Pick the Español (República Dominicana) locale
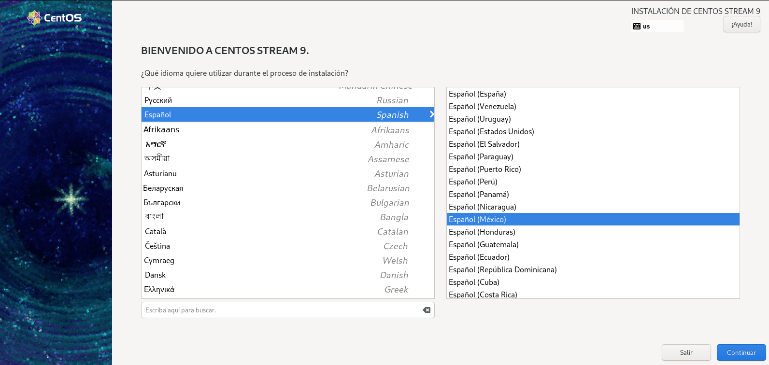This screenshot has height=365, width=769. pos(502,269)
